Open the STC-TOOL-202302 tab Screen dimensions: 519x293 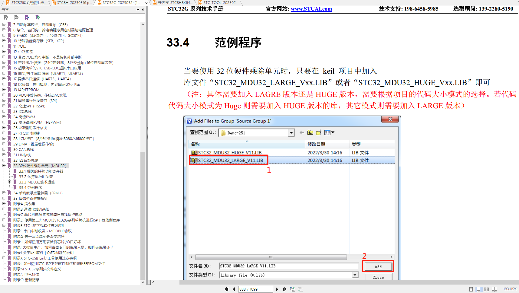point(218,3)
